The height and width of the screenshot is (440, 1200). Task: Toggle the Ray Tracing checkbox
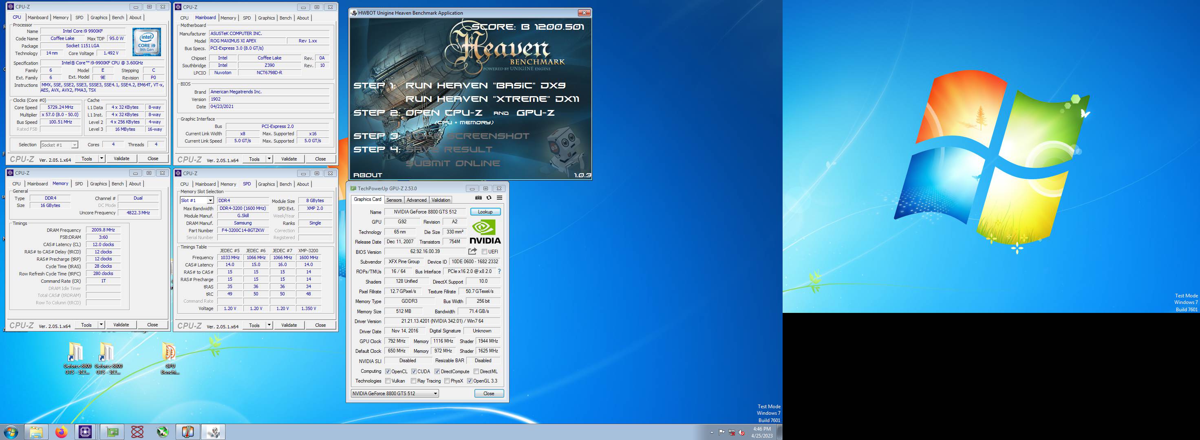414,381
